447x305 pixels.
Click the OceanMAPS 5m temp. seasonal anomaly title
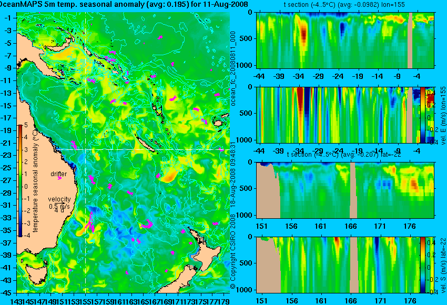(x=124, y=4)
